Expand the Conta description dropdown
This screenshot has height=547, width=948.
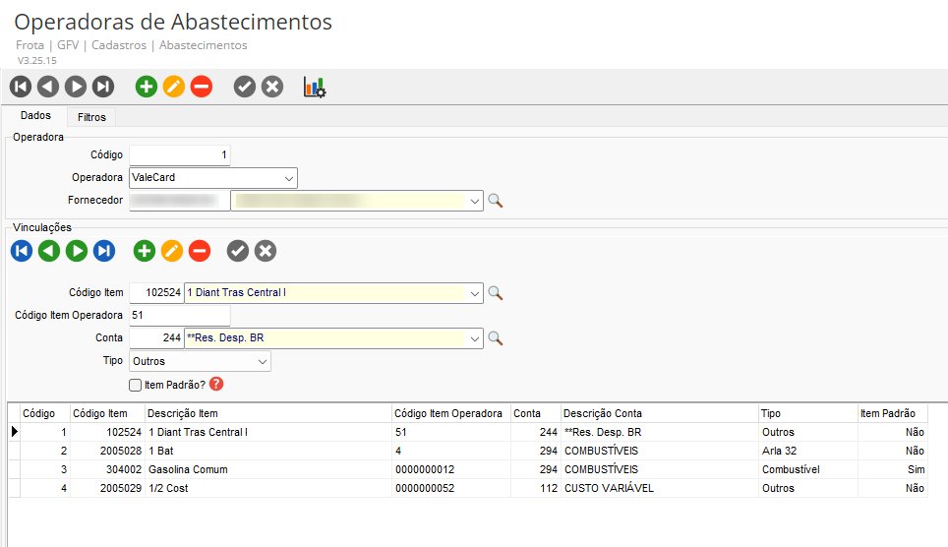[x=476, y=338]
